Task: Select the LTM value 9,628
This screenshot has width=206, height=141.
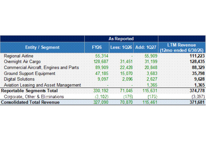Action: 199,79
